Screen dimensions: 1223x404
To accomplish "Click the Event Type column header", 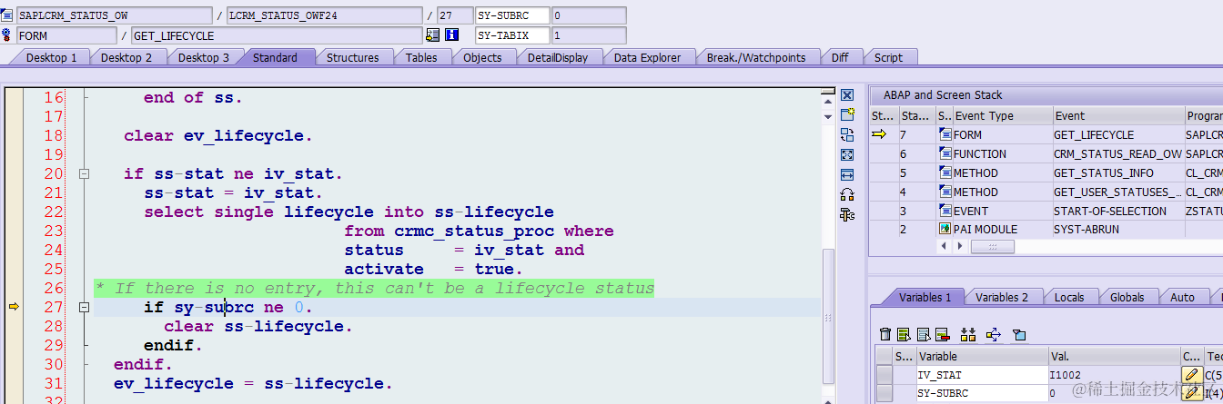I will 1001,115.
